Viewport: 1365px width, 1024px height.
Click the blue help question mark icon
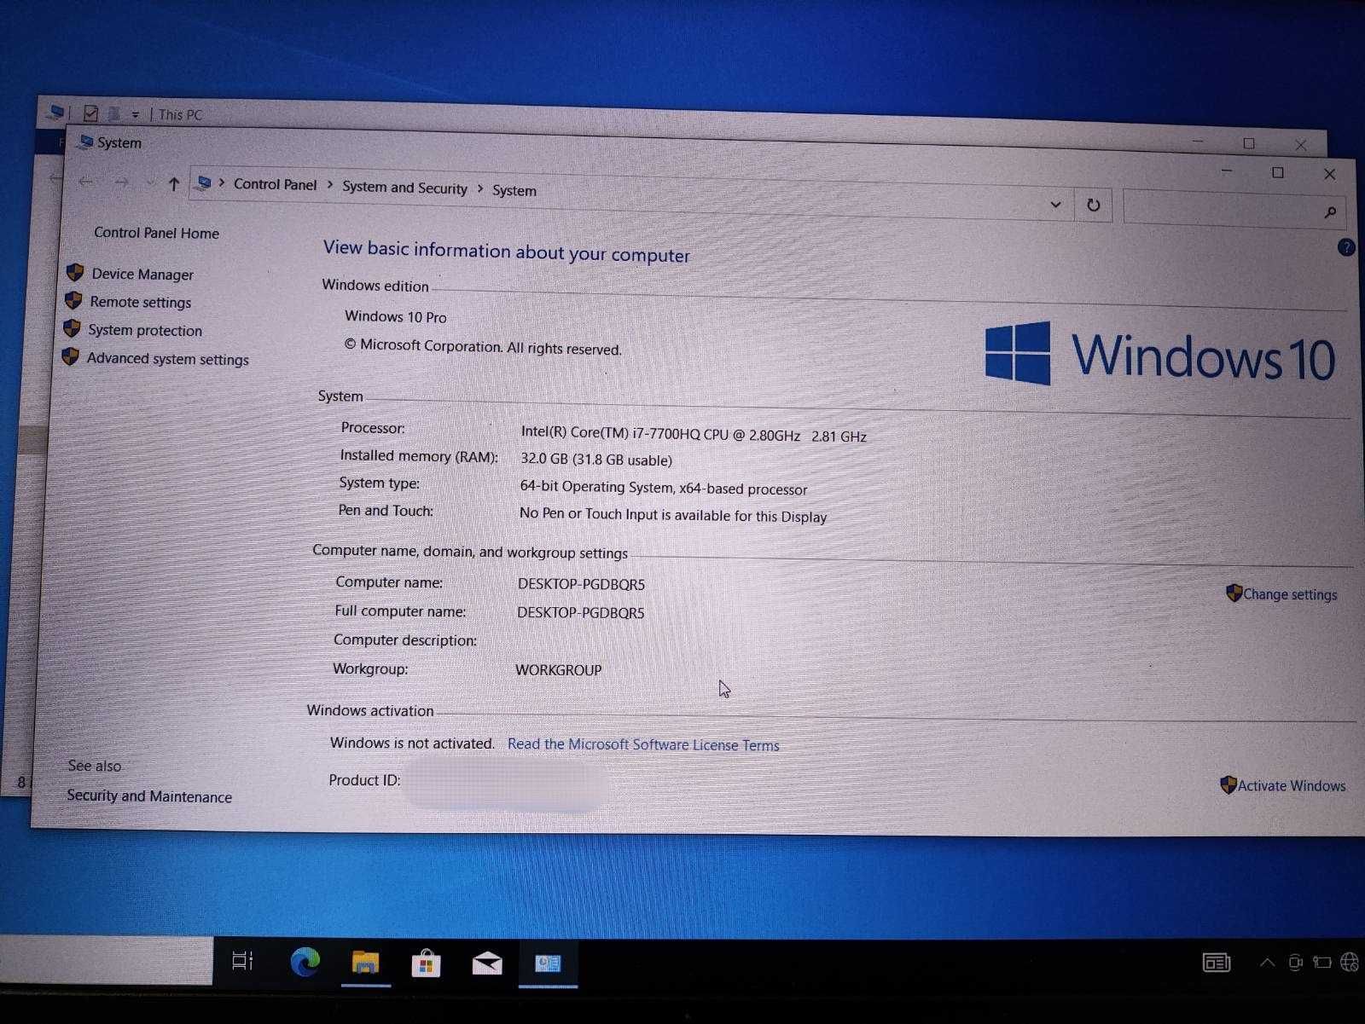click(x=1346, y=247)
